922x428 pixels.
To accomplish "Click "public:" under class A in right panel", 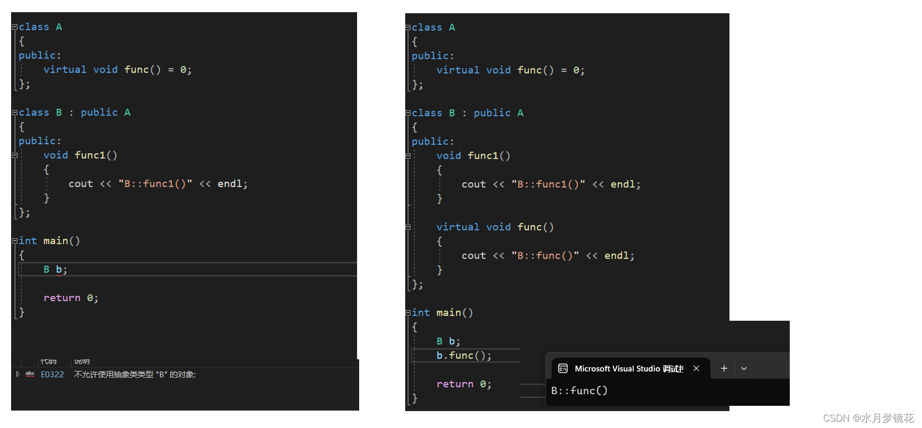I will (x=433, y=56).
